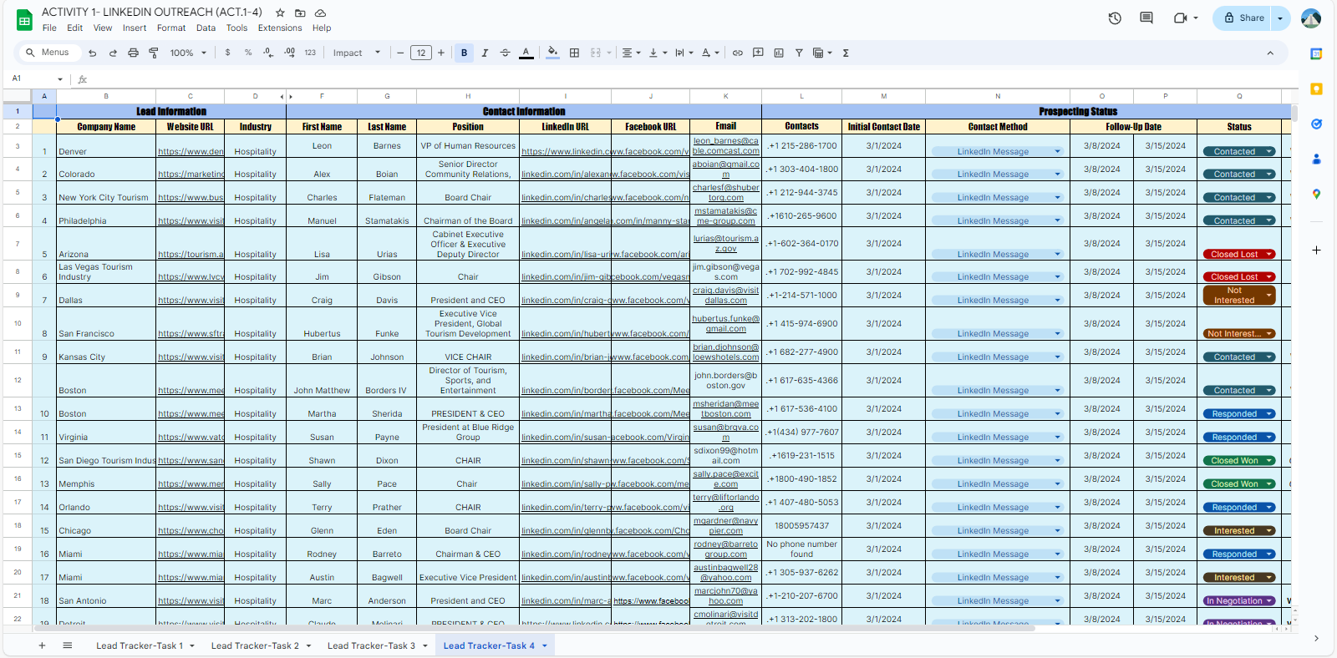Image resolution: width=1337 pixels, height=658 pixels.
Task: Apply currency format with the dollar icon
Action: point(227,53)
